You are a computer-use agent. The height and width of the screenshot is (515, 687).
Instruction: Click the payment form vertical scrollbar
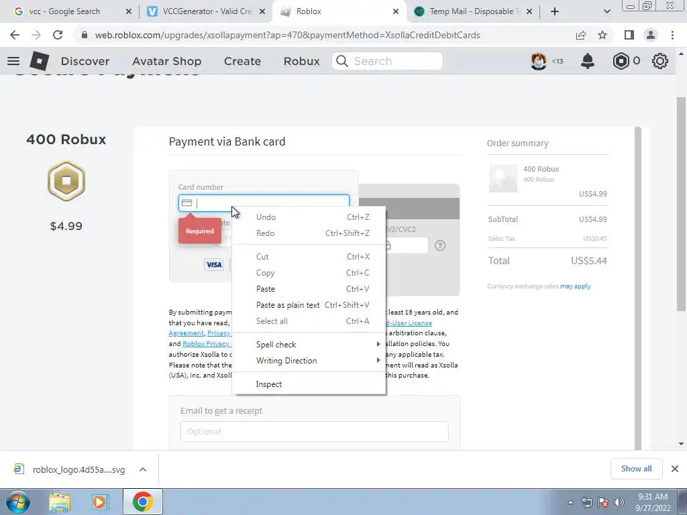(x=638, y=288)
